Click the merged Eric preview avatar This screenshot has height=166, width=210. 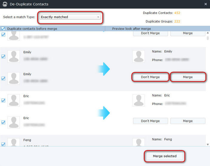139,100
